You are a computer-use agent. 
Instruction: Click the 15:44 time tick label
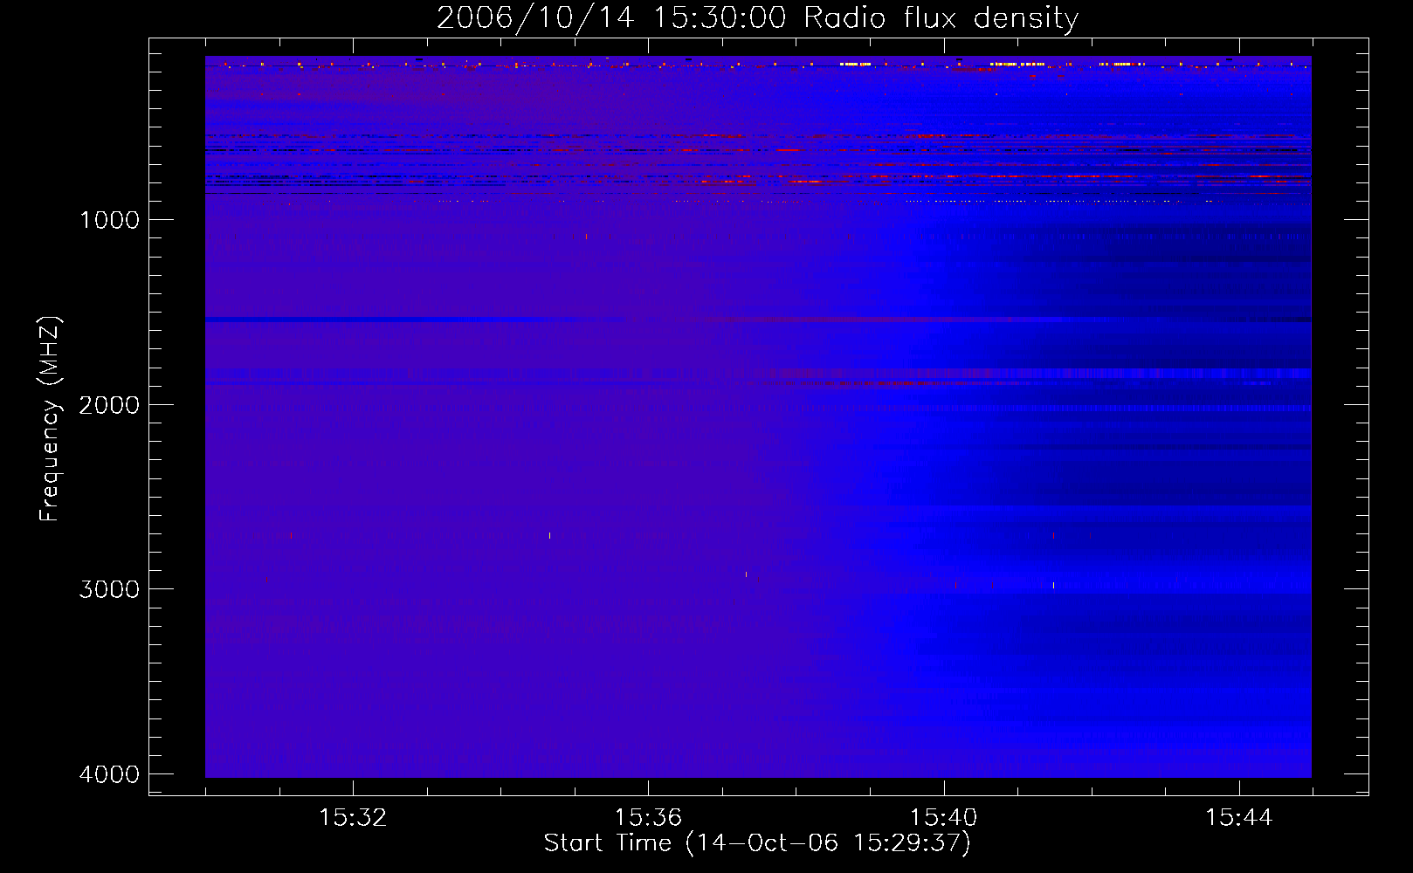click(x=1238, y=818)
